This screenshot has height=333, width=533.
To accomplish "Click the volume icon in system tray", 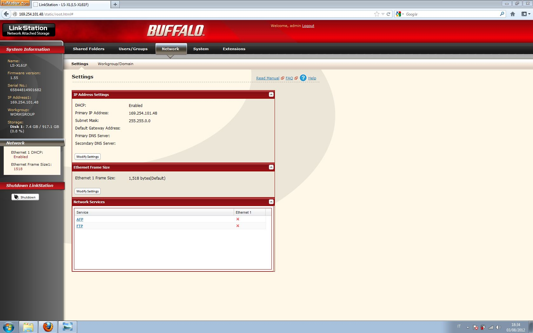I will (498, 327).
